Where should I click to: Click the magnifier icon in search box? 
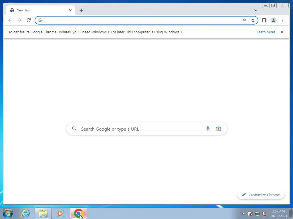74,129
